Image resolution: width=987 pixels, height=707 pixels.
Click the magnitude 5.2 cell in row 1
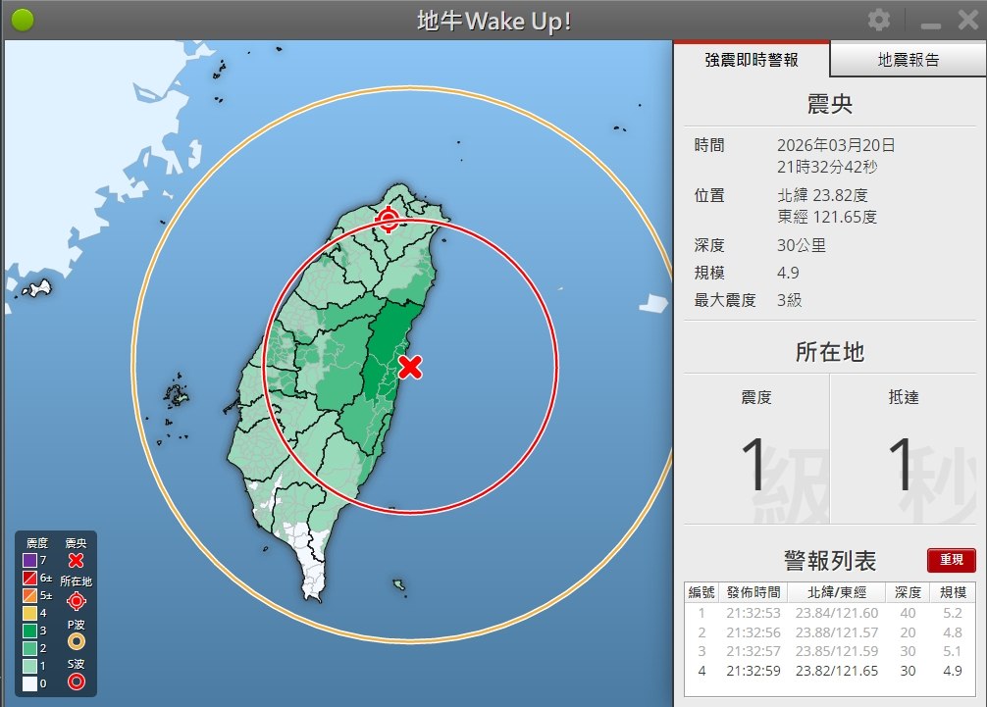pos(953,613)
